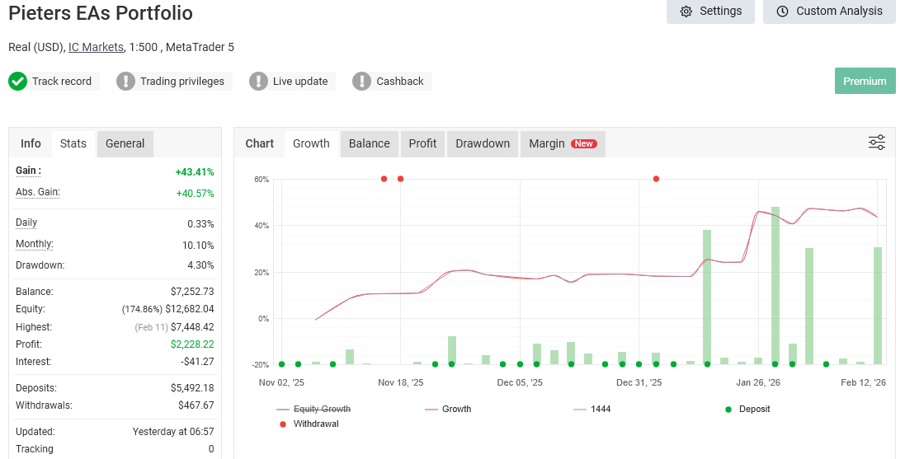
Task: Switch to the Balance chart tab
Action: click(x=369, y=143)
